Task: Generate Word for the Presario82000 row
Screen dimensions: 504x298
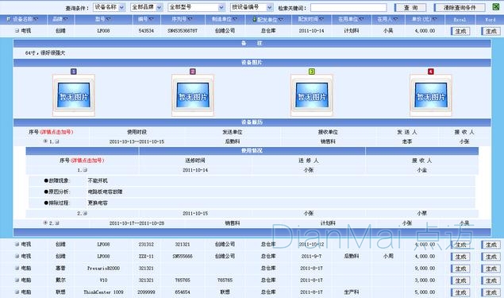Action: (491, 269)
